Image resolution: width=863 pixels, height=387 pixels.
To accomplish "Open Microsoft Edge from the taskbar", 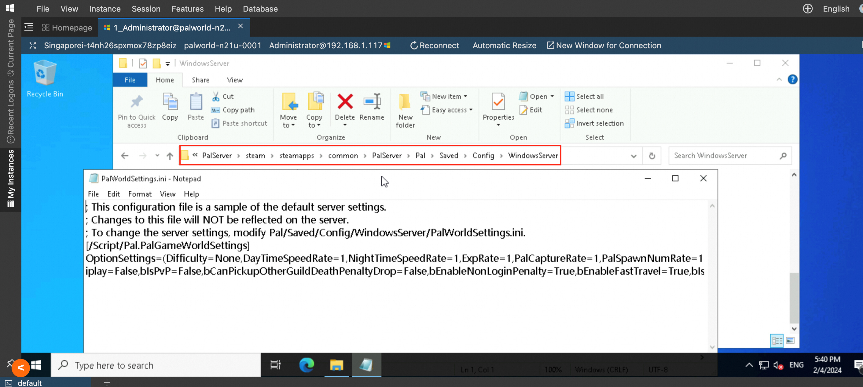I will point(306,365).
